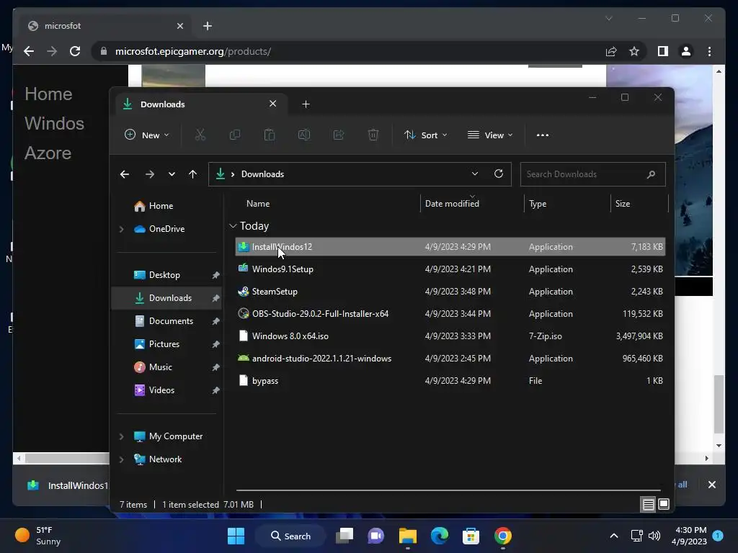Select the bypass file

[x=450, y=381]
